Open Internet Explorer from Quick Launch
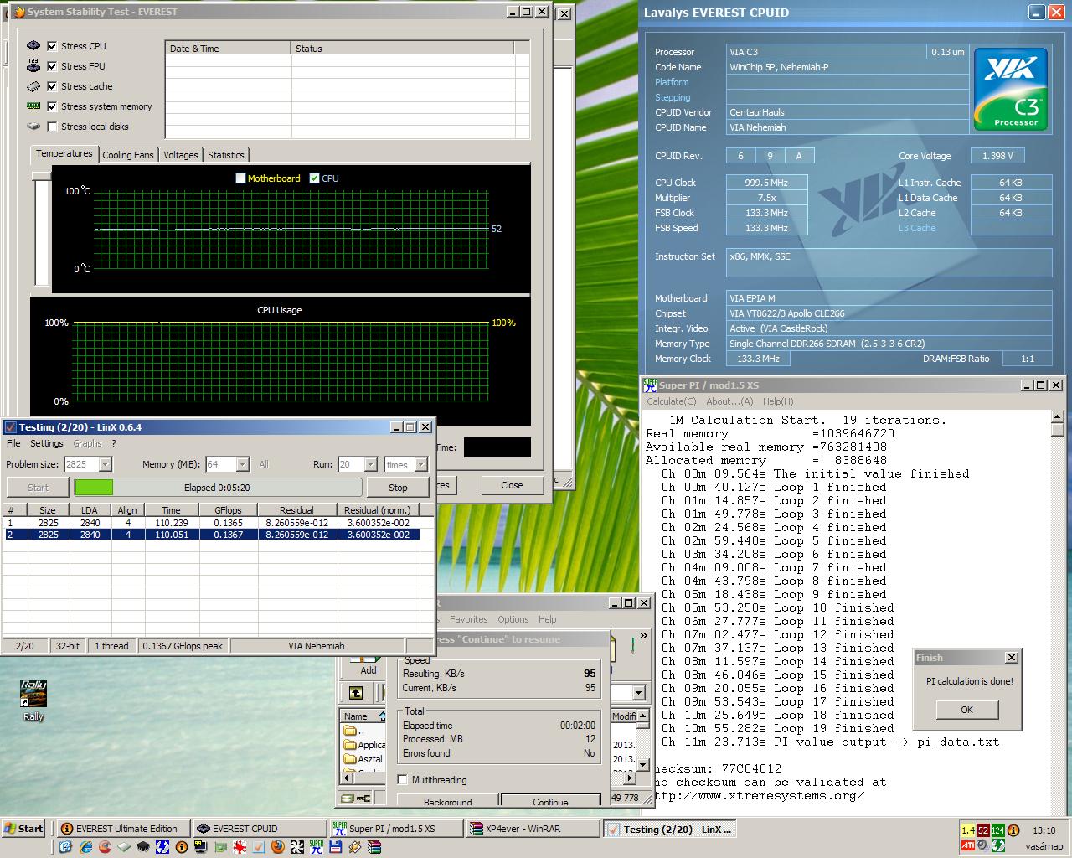1072x858 pixels. click(85, 847)
